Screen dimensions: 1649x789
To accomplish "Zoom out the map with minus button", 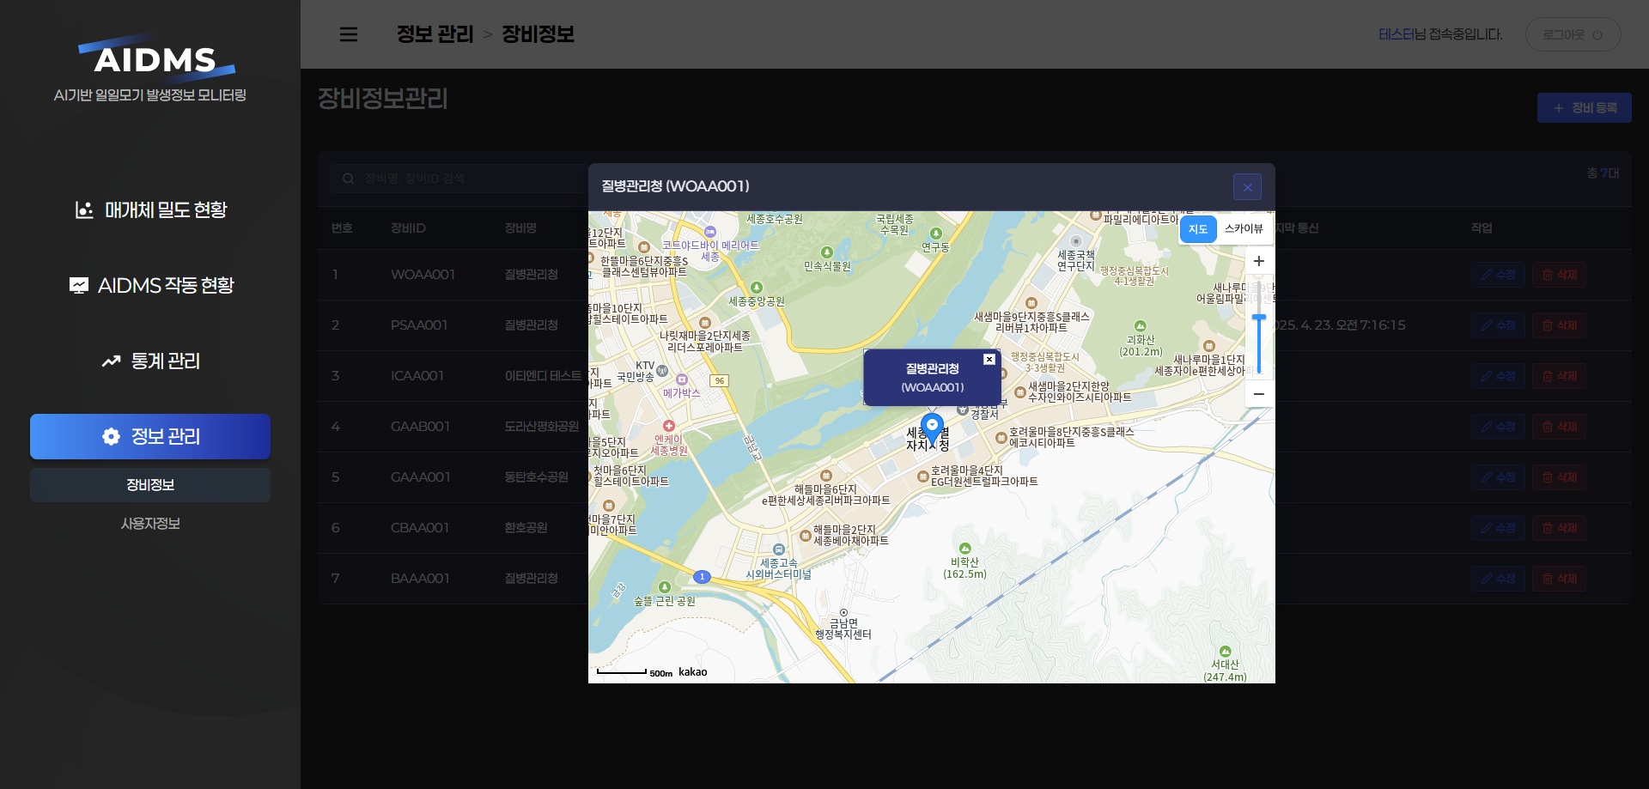I will tap(1259, 394).
